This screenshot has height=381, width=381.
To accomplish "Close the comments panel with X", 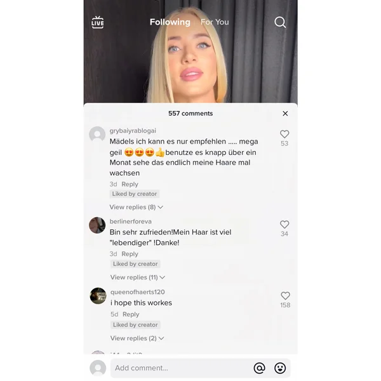I will coord(285,114).
